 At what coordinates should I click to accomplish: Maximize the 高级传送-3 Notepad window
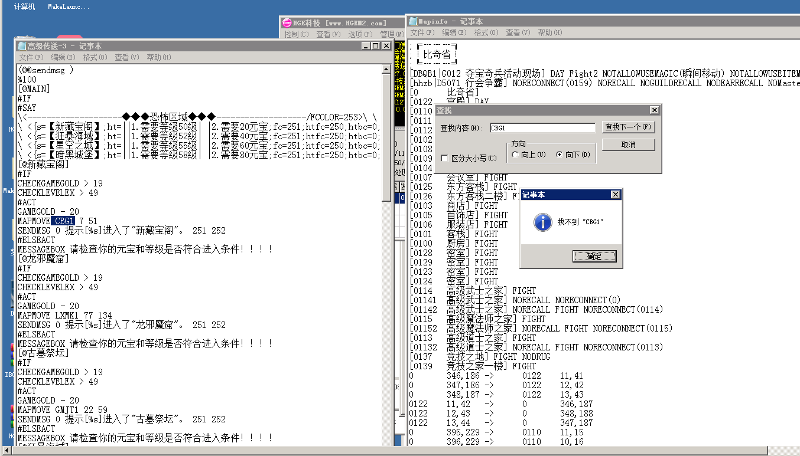tap(376, 46)
